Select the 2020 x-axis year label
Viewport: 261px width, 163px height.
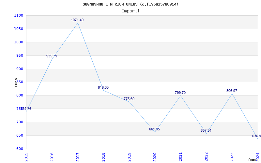coord(155,157)
